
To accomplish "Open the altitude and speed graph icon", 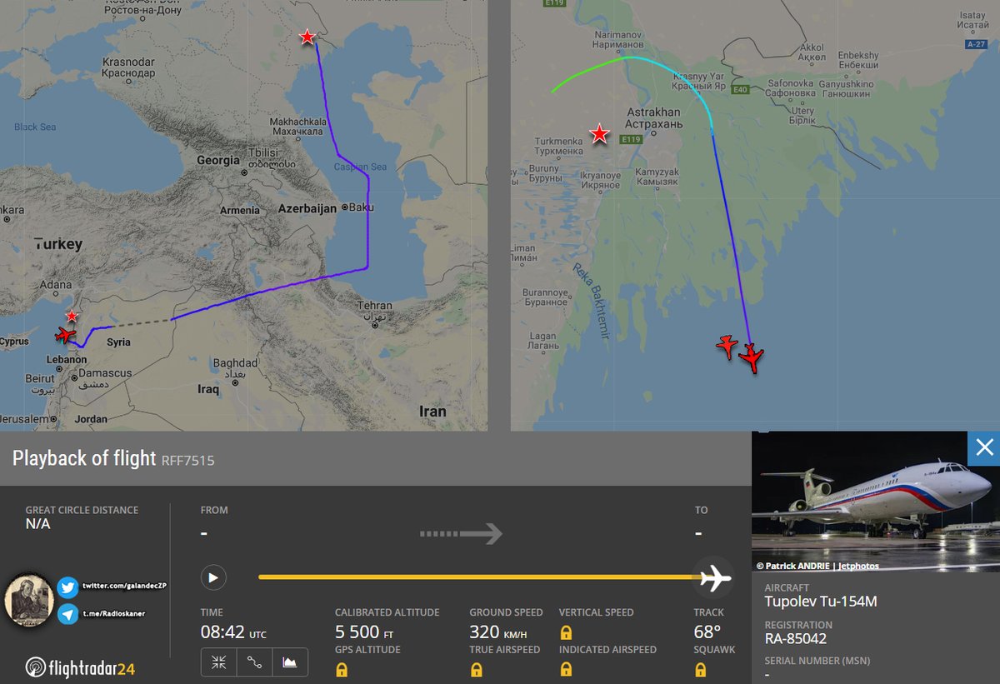I will tap(290, 662).
